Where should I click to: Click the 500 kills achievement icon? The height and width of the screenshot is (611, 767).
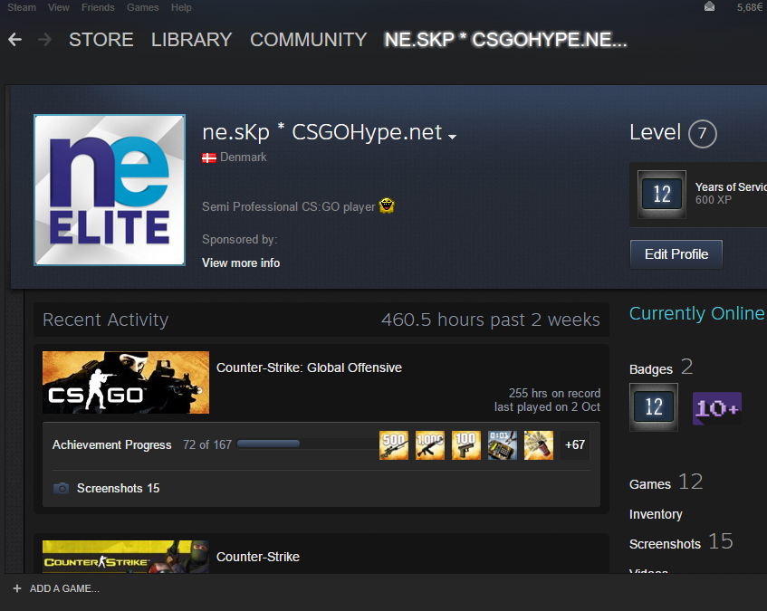[x=394, y=444]
